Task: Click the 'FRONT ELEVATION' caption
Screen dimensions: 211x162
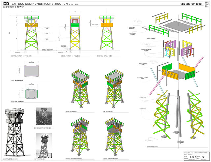Action: click(x=16, y=56)
